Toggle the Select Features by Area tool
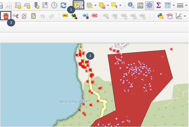 point(77,5)
